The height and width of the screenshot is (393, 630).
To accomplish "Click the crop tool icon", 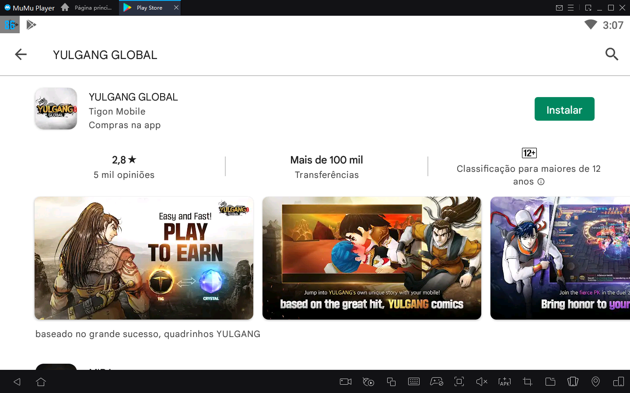I will click(528, 382).
